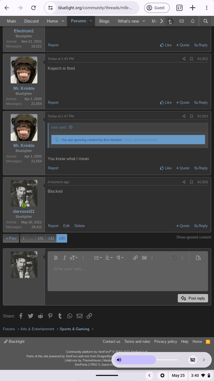Undo in the reply editor
The height and width of the screenshot is (381, 214).
tap(175, 258)
